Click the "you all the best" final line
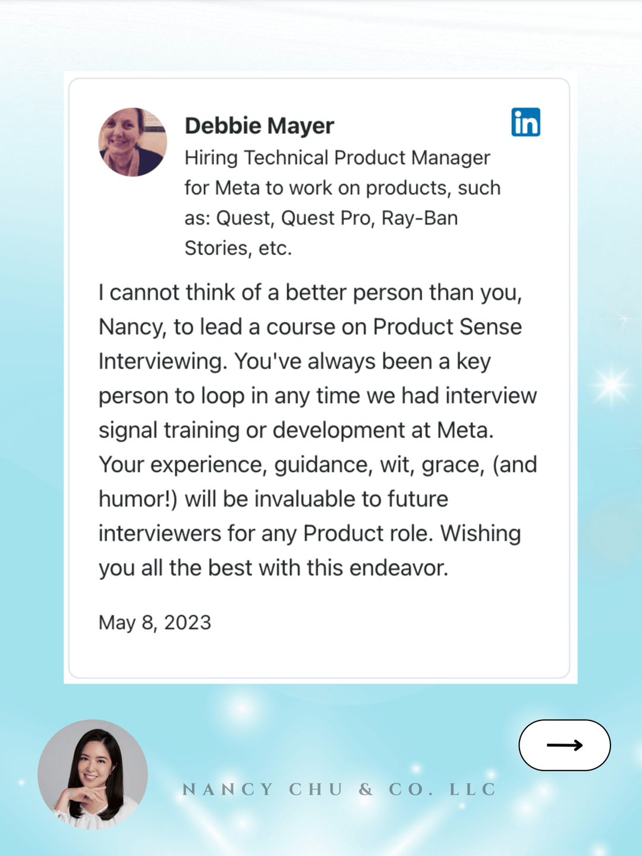Viewport: 642px width, 856px height. click(273, 568)
